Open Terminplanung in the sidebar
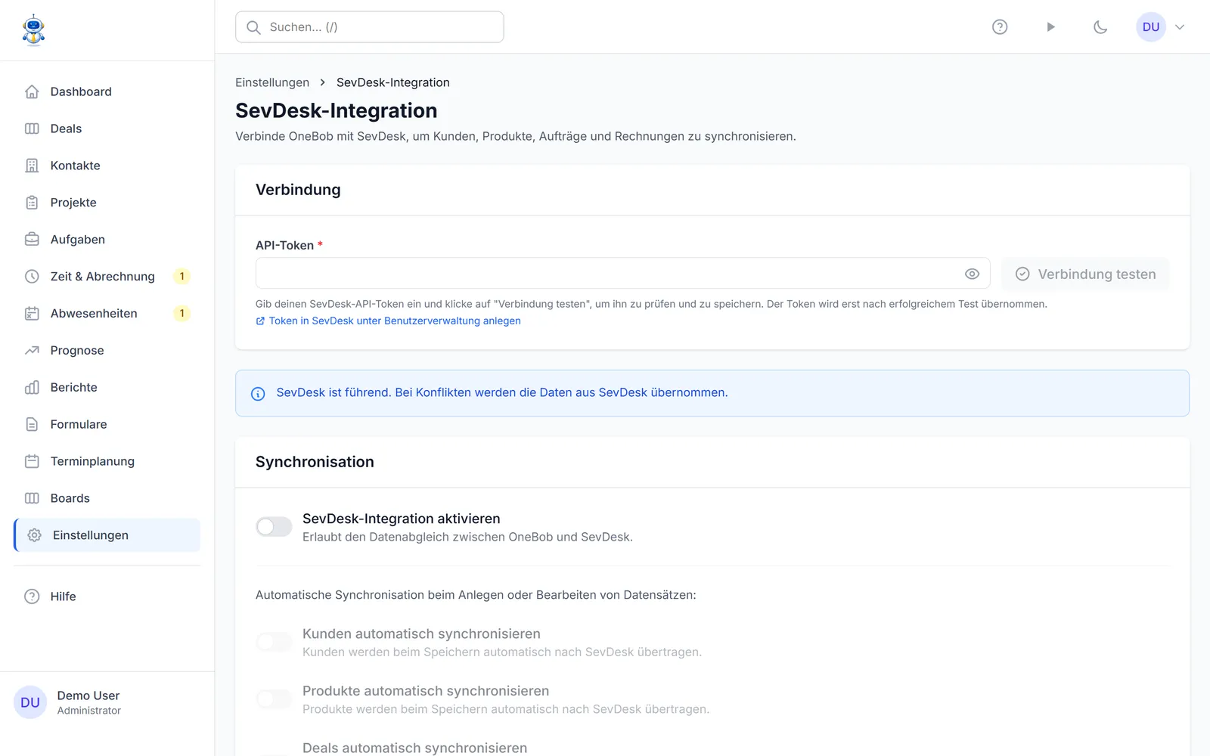This screenshot has height=756, width=1210. (107, 462)
